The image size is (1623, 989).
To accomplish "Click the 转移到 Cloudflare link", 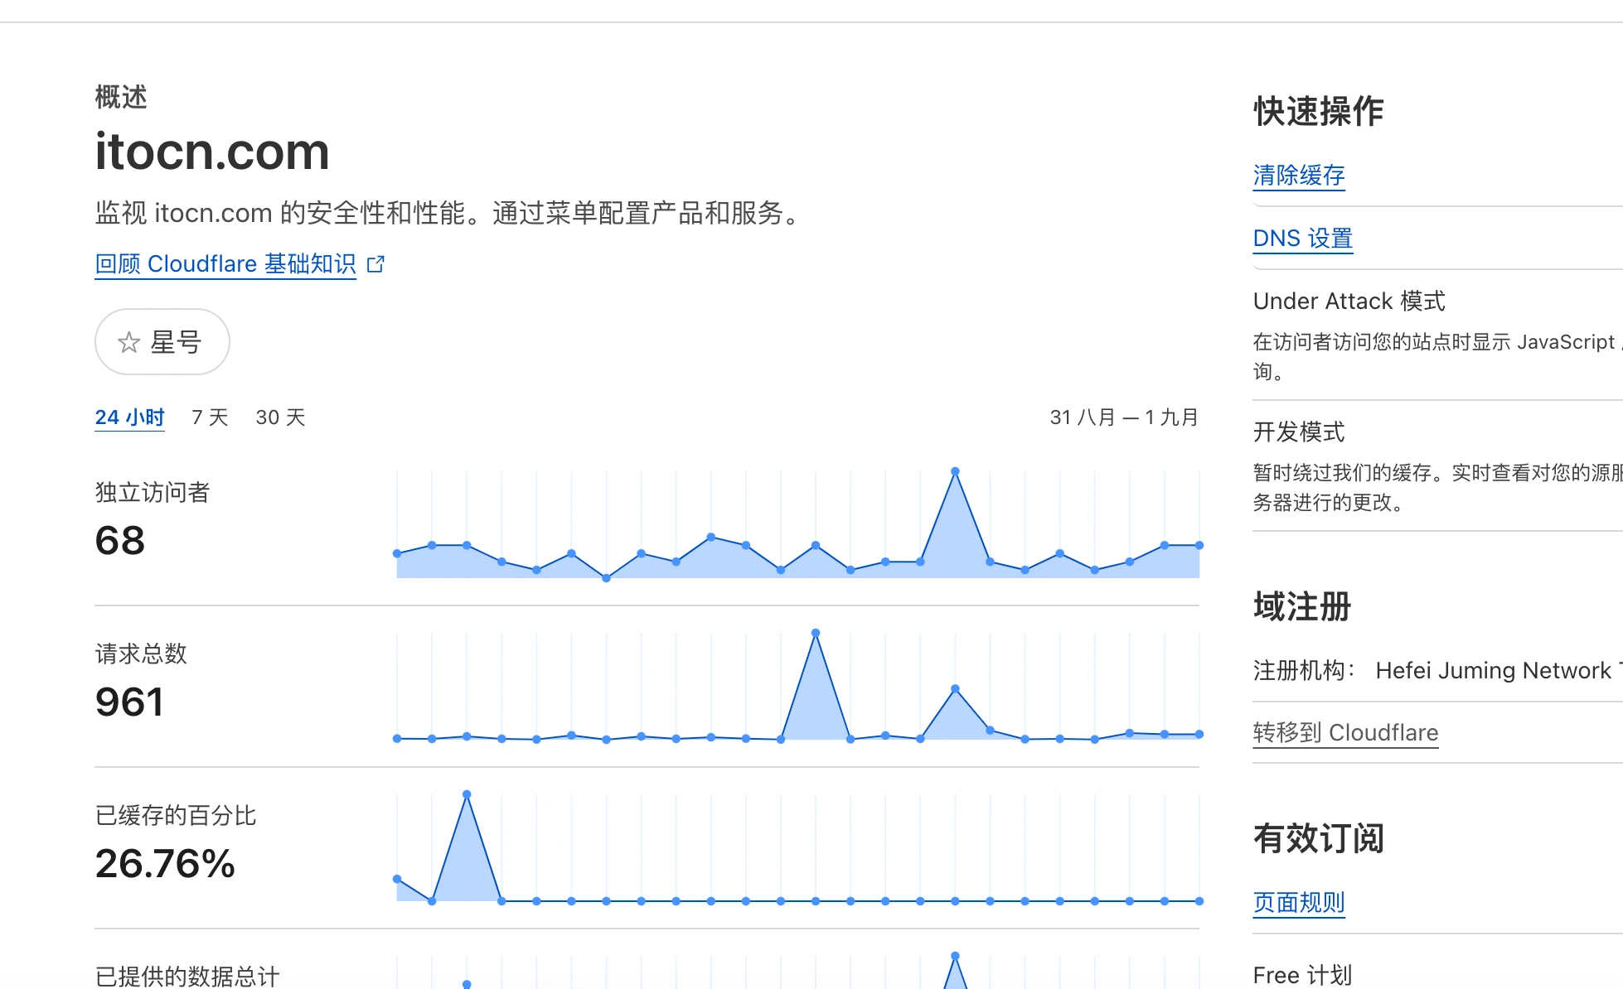I will (x=1345, y=733).
